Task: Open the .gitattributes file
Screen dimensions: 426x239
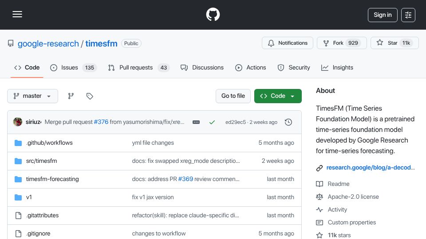Action: point(43,216)
